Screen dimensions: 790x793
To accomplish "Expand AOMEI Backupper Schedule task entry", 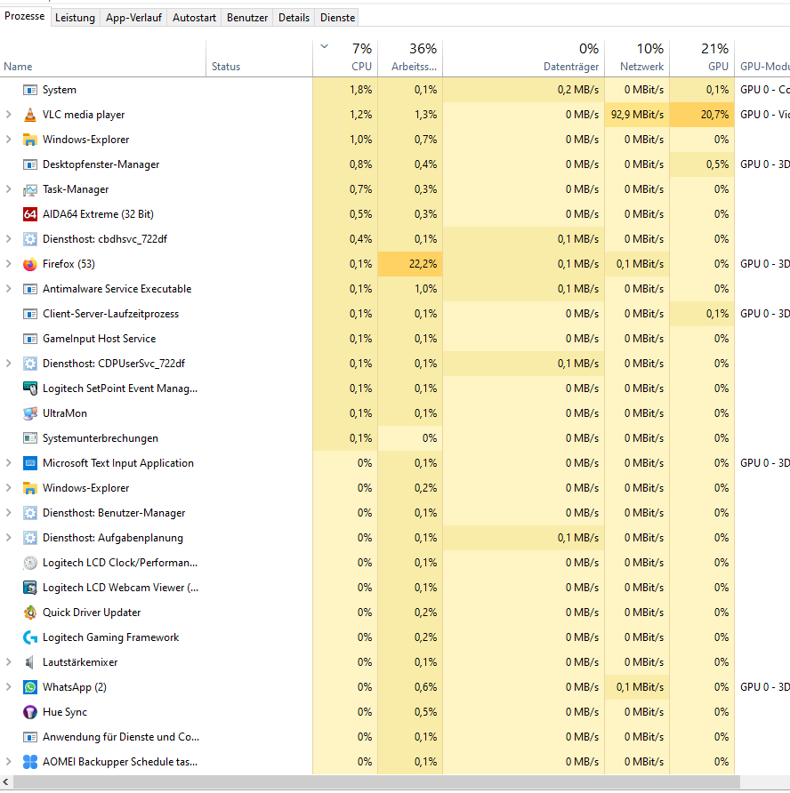I will [x=8, y=762].
